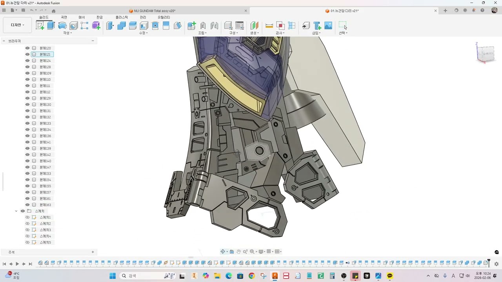502x282 pixels.
Task: Activate the Measure tool icon
Action: pyautogui.click(x=269, y=26)
